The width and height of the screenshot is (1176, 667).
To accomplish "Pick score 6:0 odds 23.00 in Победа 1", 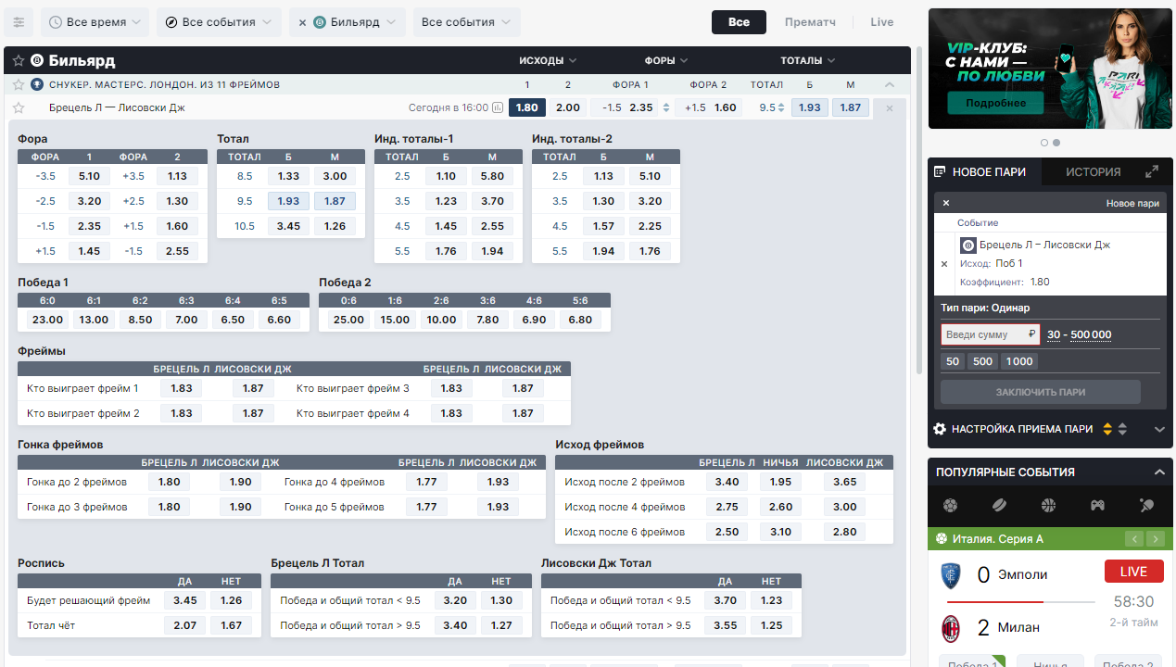I will click(47, 320).
